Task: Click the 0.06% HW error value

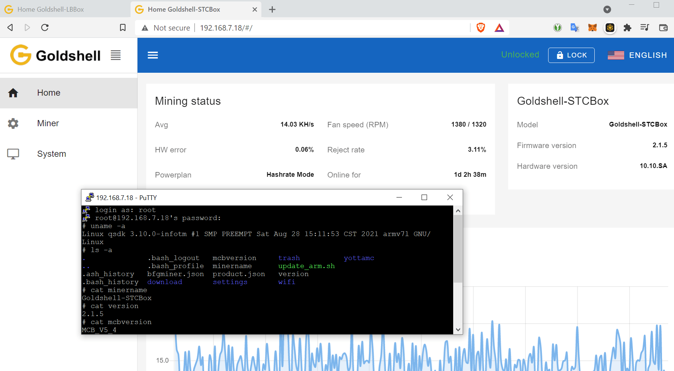Action: 304,149
